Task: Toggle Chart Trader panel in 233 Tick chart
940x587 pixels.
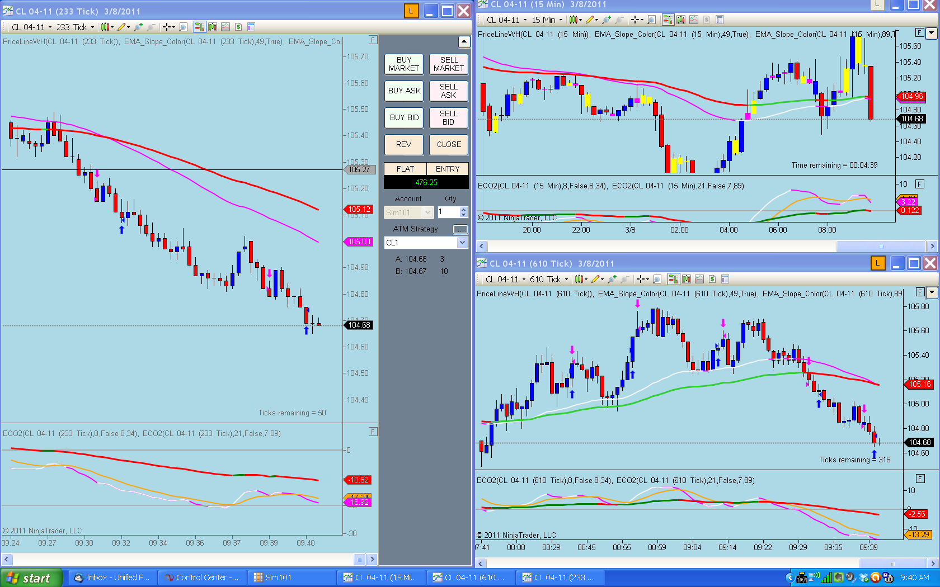Action: 199,27
